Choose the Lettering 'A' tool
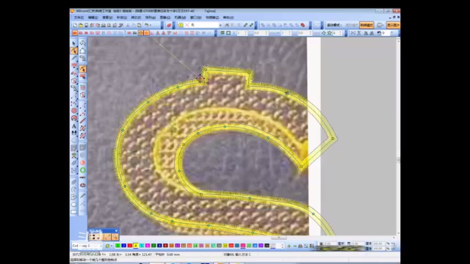Image resolution: width=470 pixels, height=264 pixels. pos(74,126)
